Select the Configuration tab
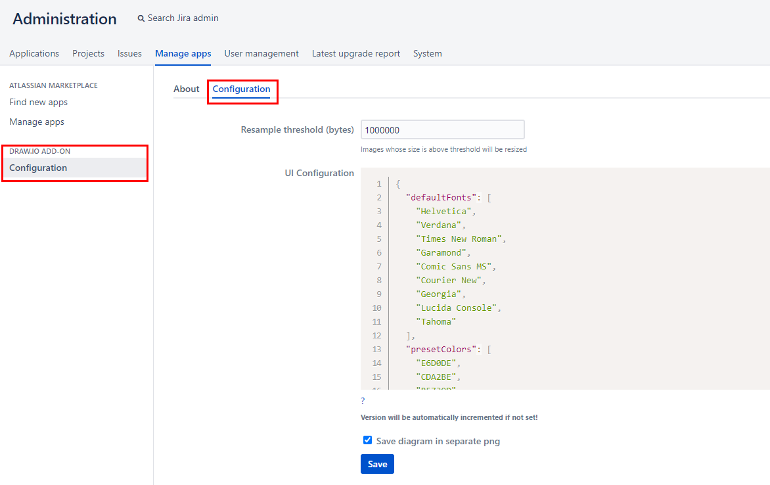Viewport: 770px width, 485px height. tap(242, 89)
